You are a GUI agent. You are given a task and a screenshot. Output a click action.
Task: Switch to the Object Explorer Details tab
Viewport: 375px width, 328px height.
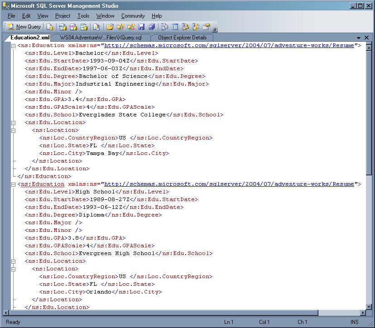[182, 38]
